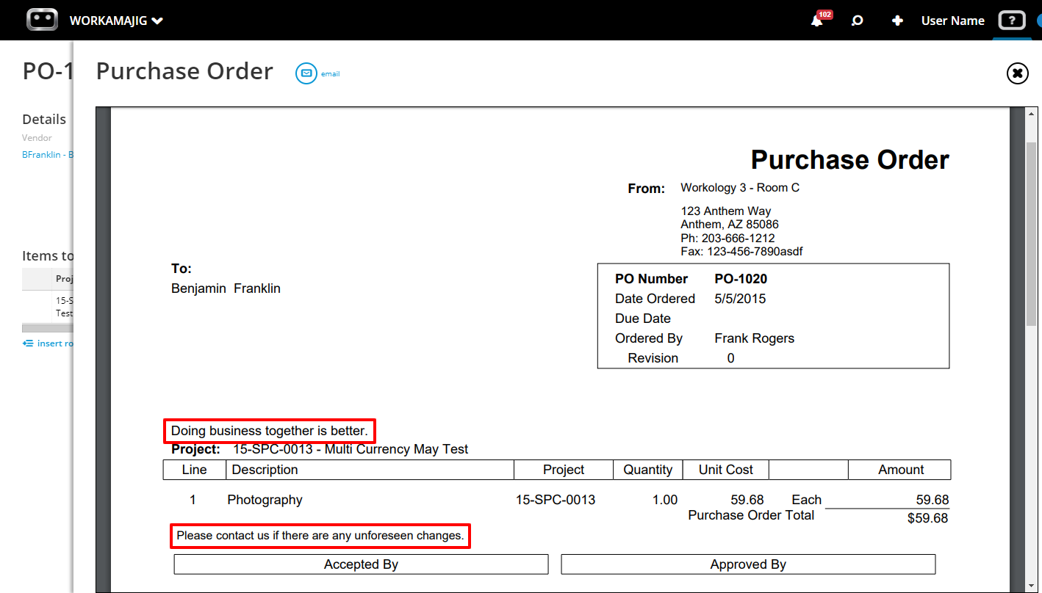This screenshot has height=593, width=1042.
Task: Click the search magnifier icon
Action: click(857, 21)
